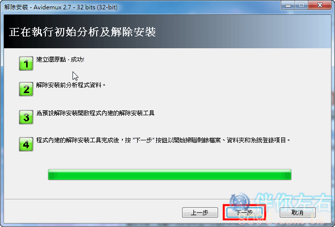Continue with the 下一步 button

pyautogui.click(x=244, y=213)
